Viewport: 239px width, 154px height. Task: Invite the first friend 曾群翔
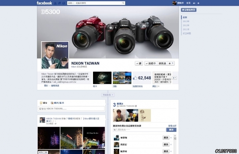point(166,138)
